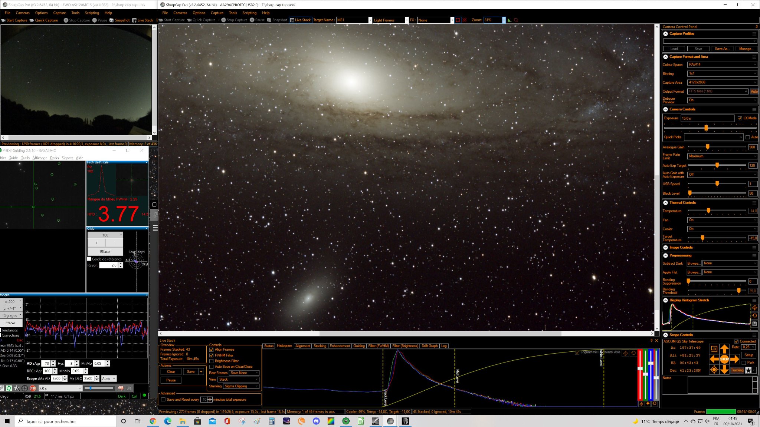
Task: Slew telescope right with the right arrow
Action: pyautogui.click(x=734, y=359)
